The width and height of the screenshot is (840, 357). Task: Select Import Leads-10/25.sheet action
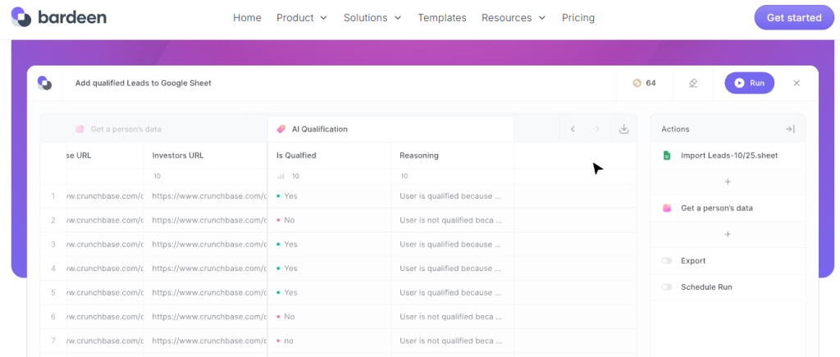coord(728,156)
